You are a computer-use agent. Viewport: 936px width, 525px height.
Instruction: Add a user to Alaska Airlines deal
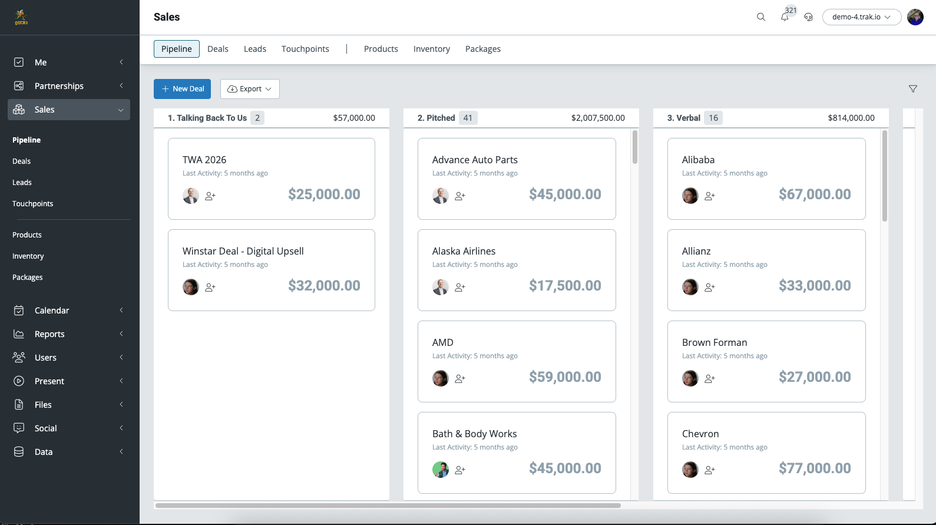tap(460, 288)
